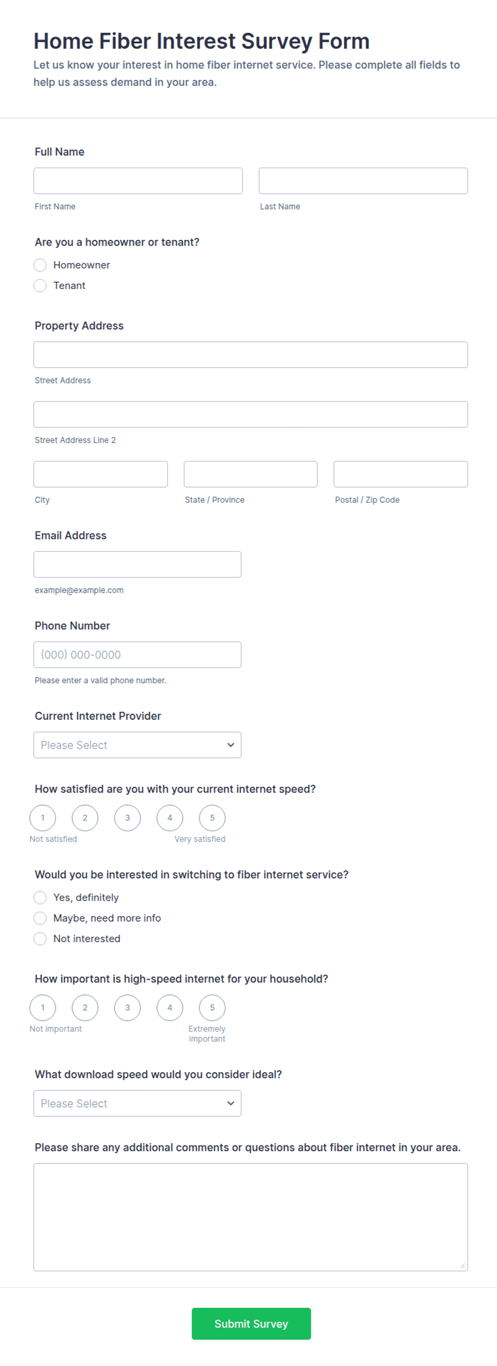The image size is (497, 1366).
Task: Click the Postal / Zip Code field
Action: (400, 474)
